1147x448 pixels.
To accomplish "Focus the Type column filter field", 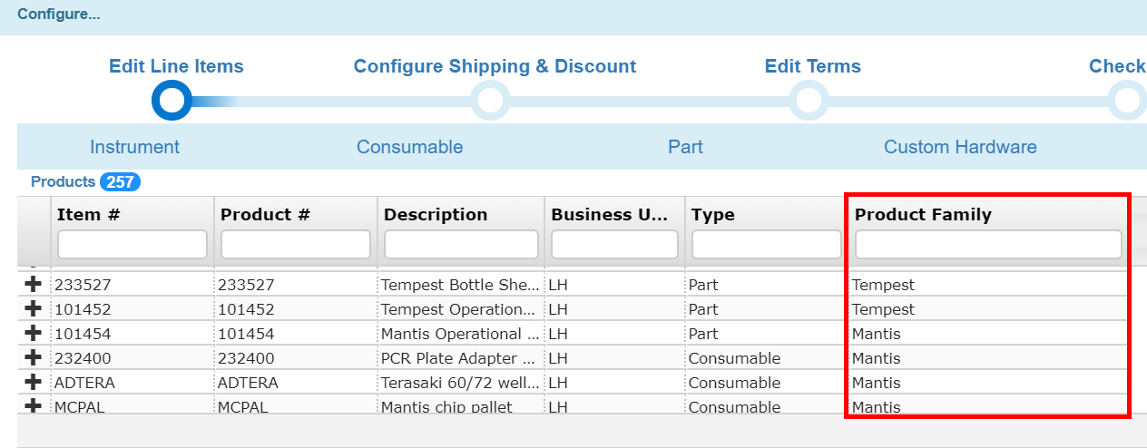I will click(767, 244).
